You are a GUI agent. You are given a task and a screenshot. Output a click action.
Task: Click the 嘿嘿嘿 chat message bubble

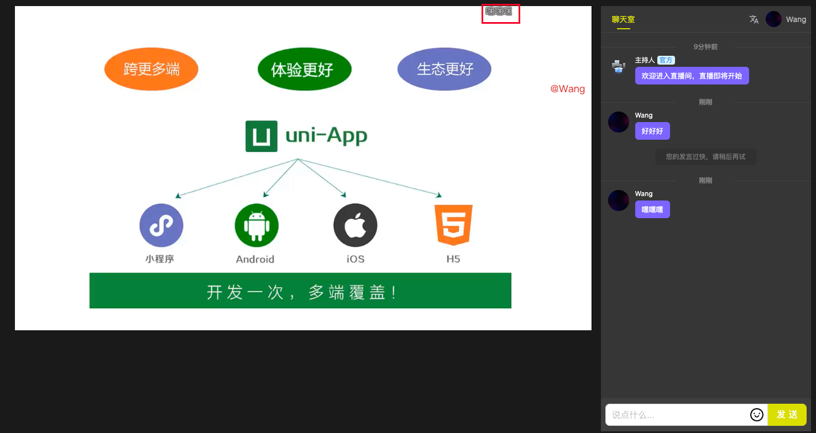(x=652, y=209)
